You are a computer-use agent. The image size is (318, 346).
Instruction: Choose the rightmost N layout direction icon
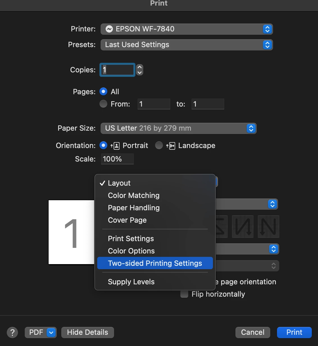pos(269,227)
